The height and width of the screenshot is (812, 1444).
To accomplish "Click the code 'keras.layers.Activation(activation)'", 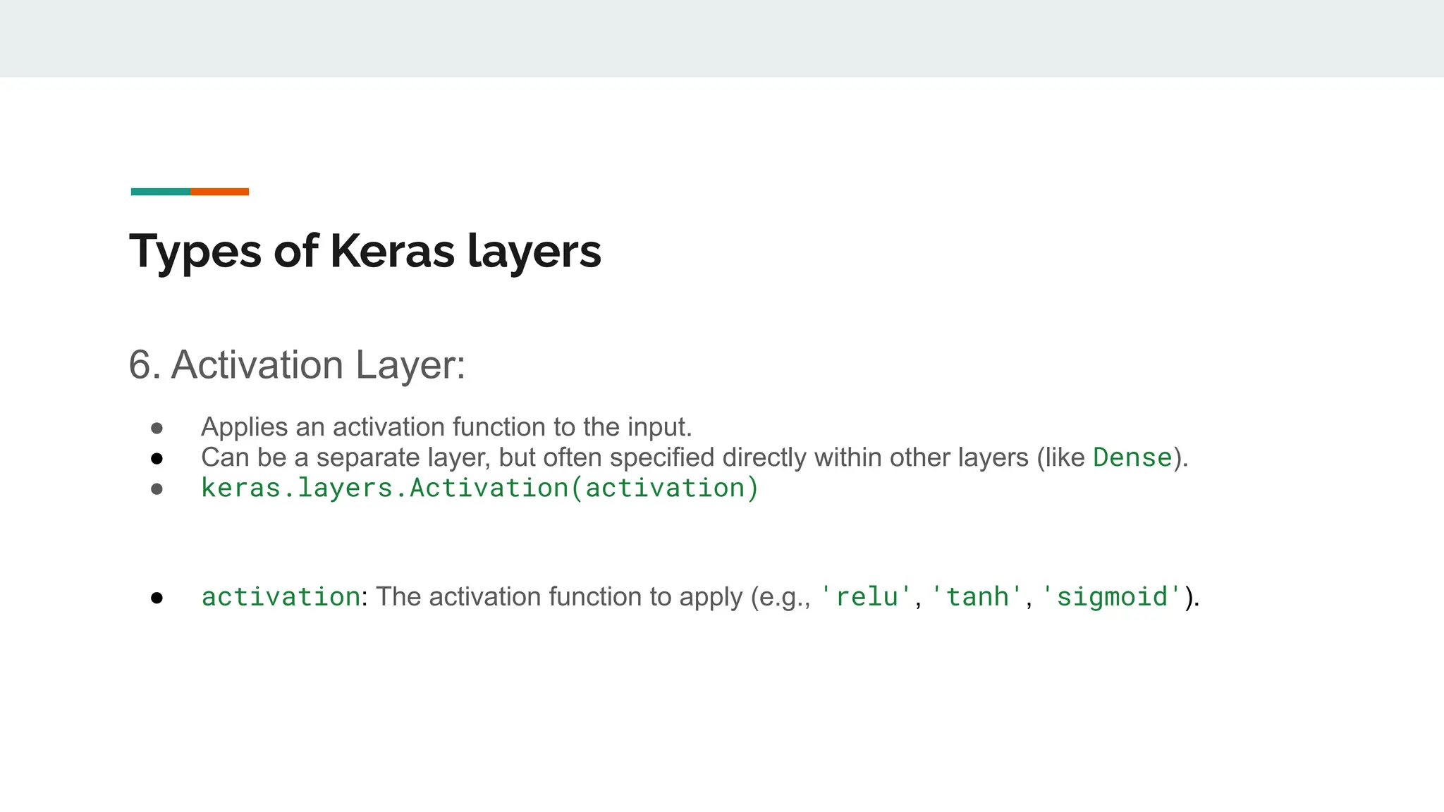I will pos(479,488).
